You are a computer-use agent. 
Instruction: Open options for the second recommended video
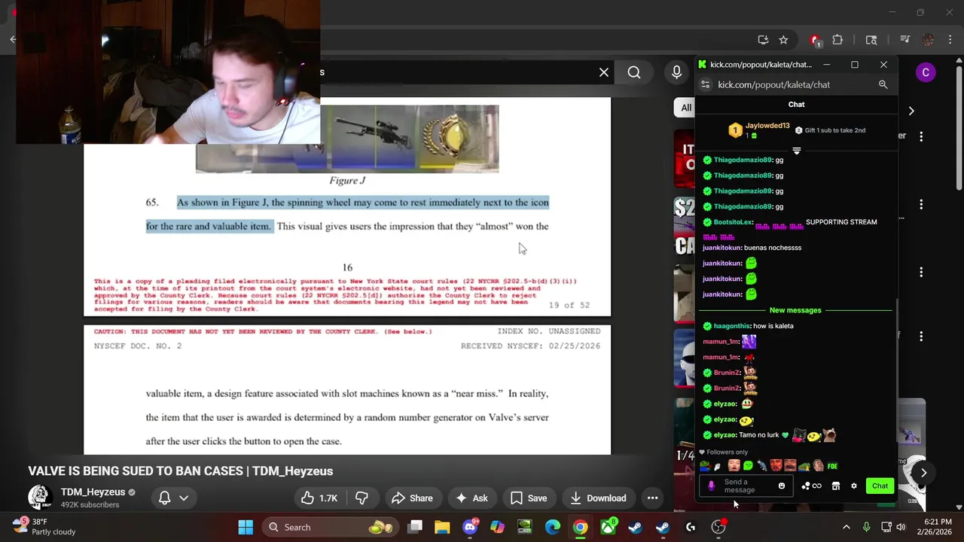coord(921,204)
